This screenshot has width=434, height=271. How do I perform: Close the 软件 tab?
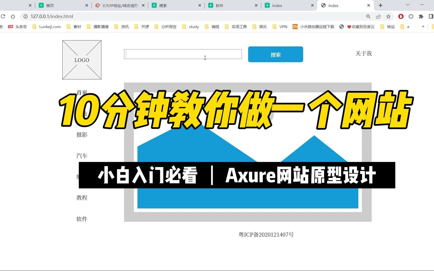pyautogui.click(x=256, y=5)
